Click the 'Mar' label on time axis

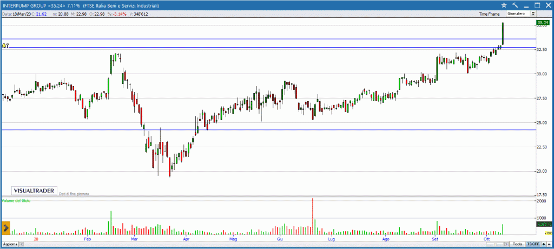134,239
